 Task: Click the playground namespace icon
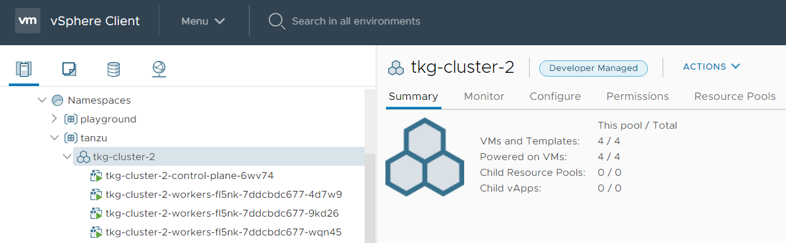(x=71, y=119)
